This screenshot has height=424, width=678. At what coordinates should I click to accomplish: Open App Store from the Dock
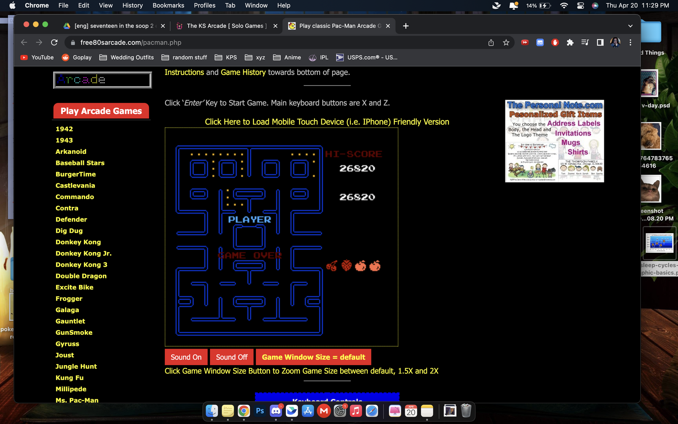308,411
